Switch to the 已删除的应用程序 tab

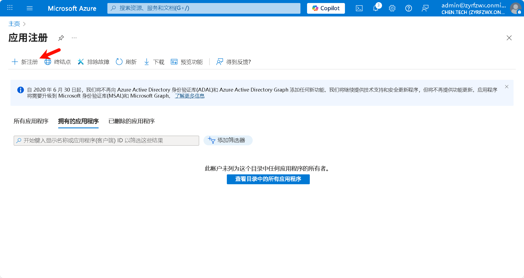[132, 121]
